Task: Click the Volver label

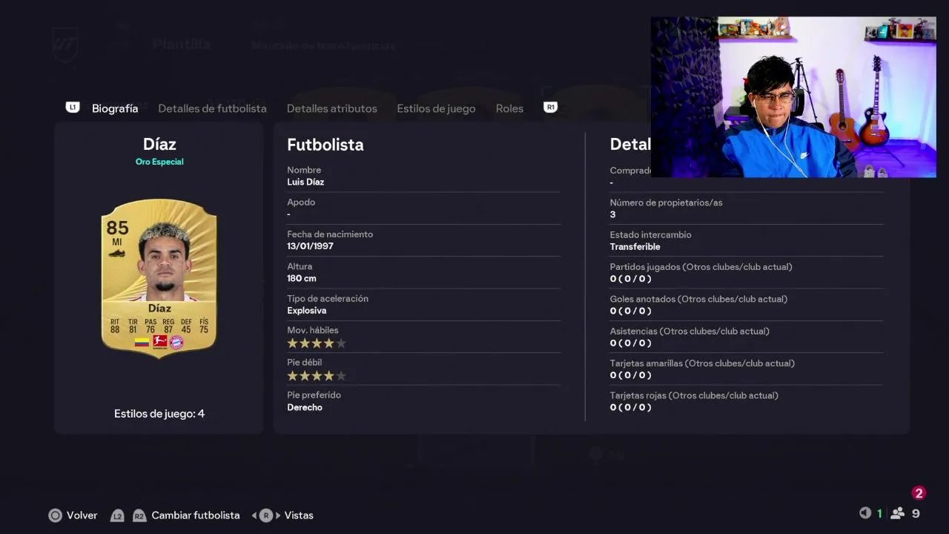Action: click(x=82, y=515)
